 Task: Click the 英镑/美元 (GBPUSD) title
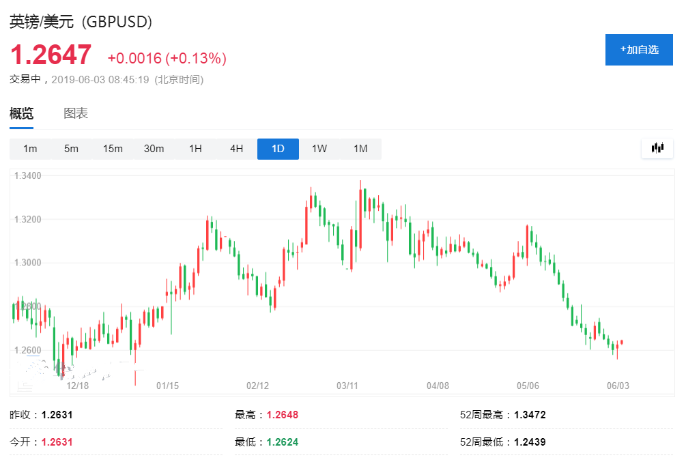(81, 22)
